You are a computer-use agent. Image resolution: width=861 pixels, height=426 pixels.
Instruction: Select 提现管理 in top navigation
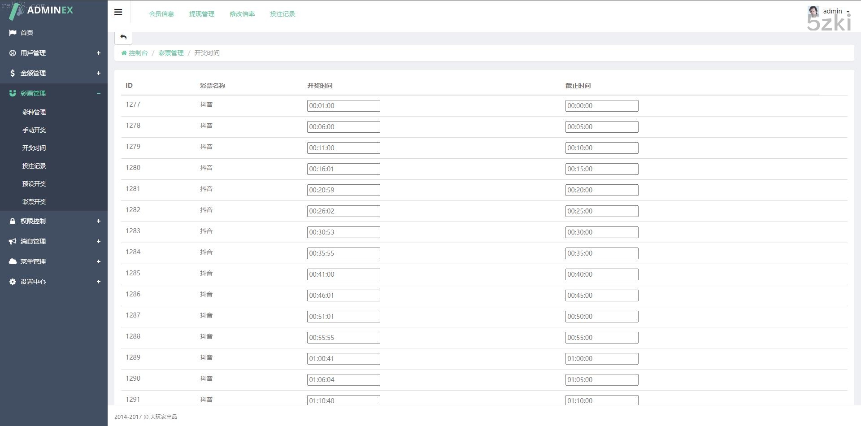pyautogui.click(x=202, y=14)
